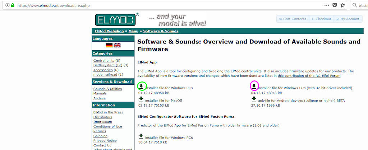Open the Shipping link

pos(101,136)
